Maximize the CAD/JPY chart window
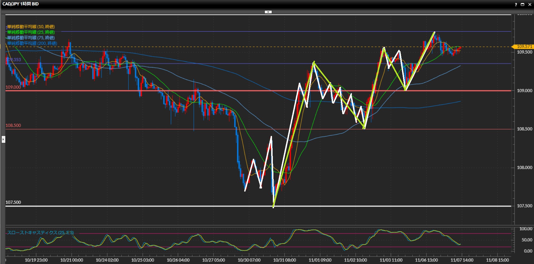This screenshot has width=534, height=264. pyautogui.click(x=523, y=4)
